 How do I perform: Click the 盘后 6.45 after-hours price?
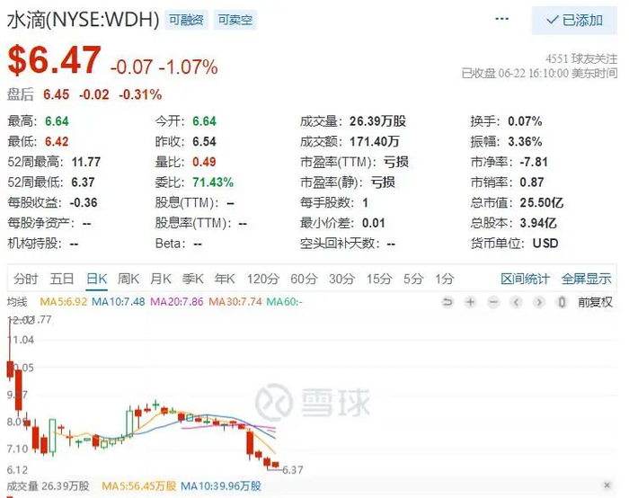(x=56, y=94)
